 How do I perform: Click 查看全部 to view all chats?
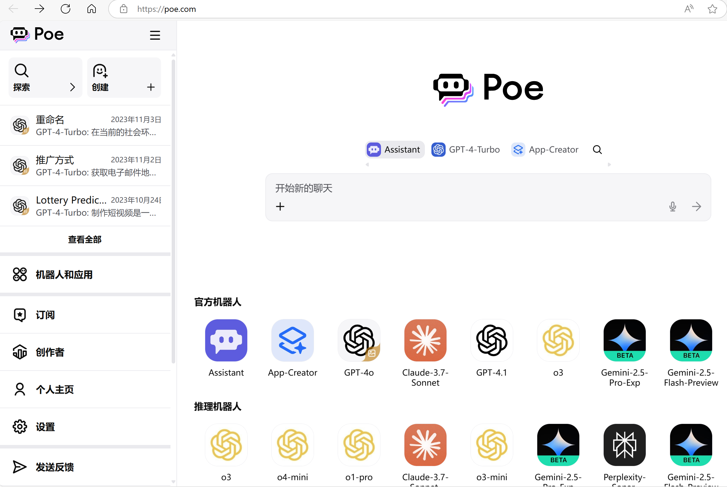85,239
